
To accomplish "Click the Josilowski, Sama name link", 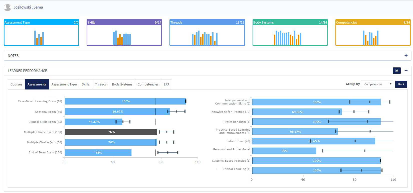I will click(28, 7).
